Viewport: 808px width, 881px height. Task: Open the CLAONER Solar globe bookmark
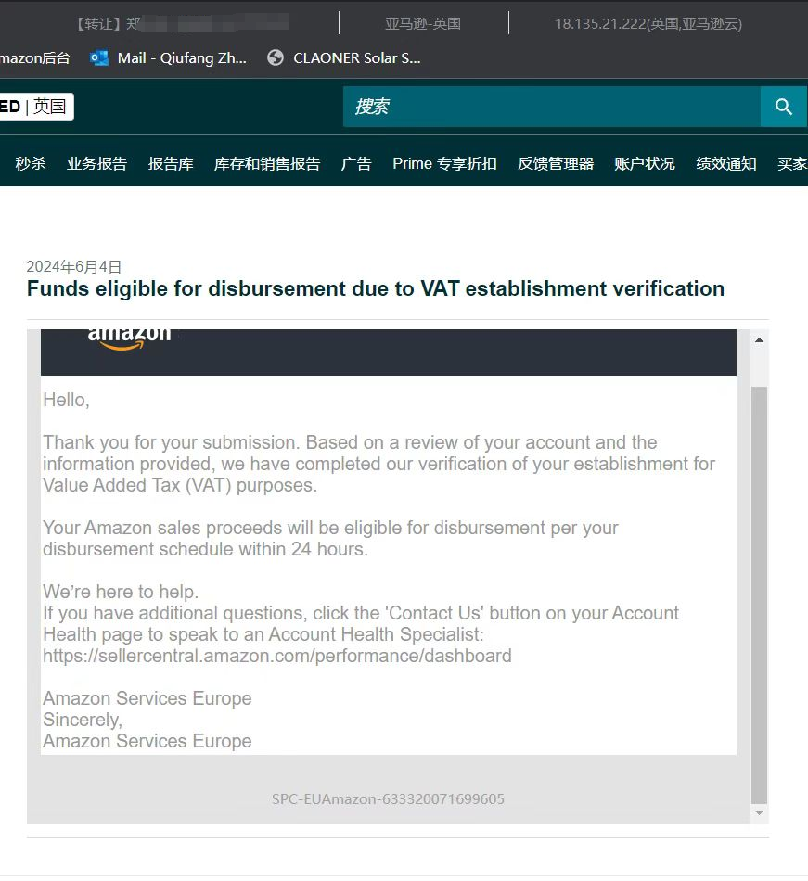(x=275, y=57)
